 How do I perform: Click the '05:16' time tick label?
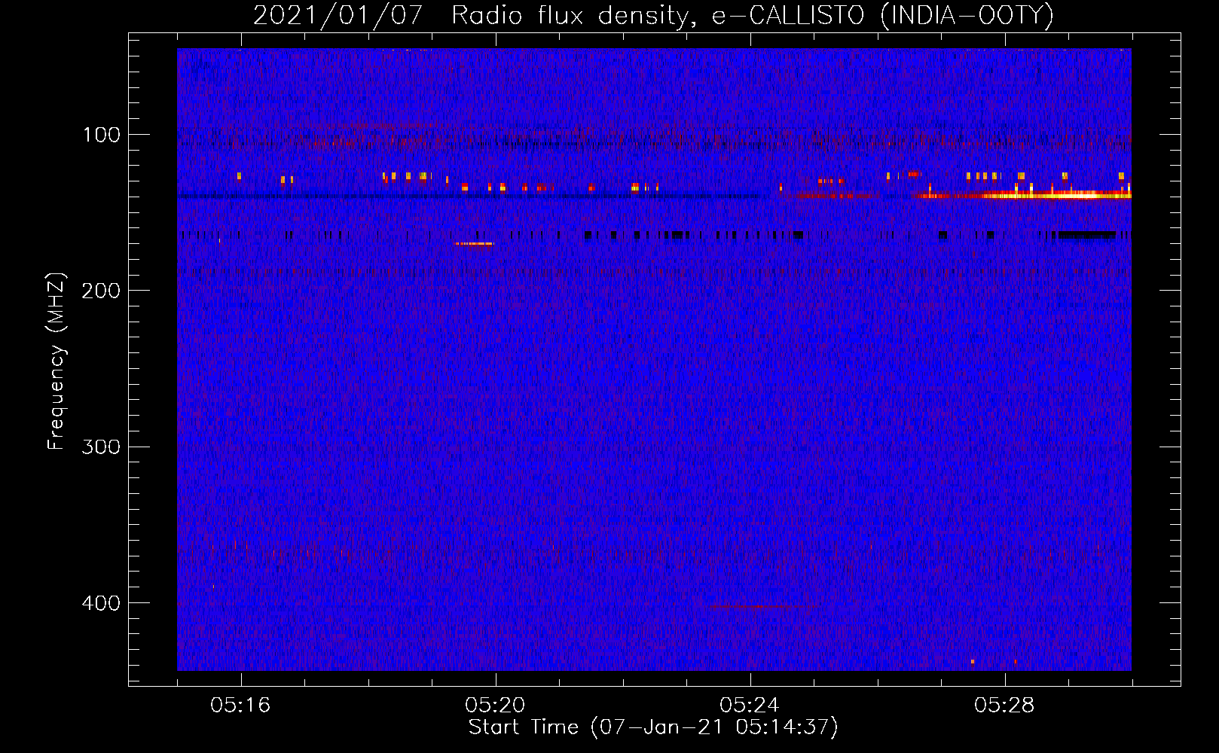[240, 705]
